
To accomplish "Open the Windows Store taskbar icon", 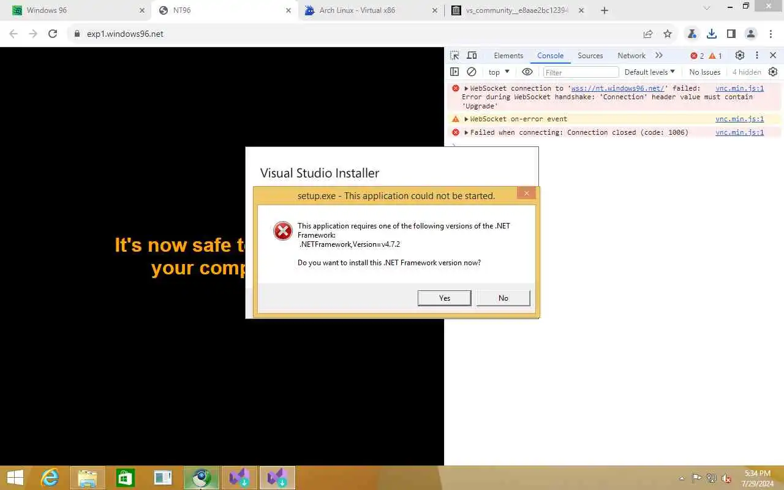I will point(125,478).
